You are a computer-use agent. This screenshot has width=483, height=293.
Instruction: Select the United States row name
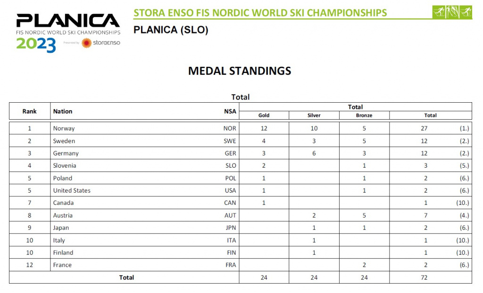tap(72, 190)
